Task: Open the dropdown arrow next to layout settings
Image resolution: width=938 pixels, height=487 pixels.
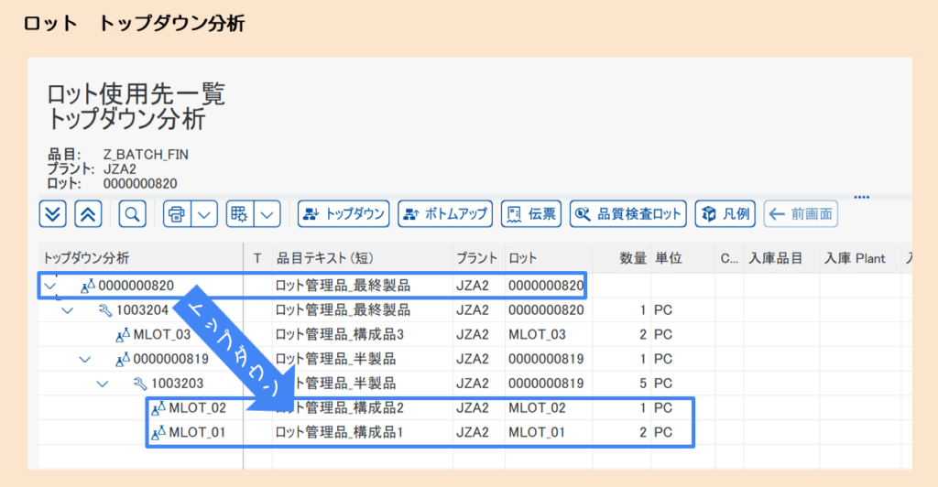Action: click(x=267, y=214)
